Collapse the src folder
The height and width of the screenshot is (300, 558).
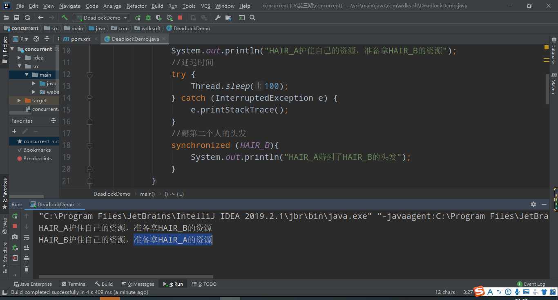[19, 66]
